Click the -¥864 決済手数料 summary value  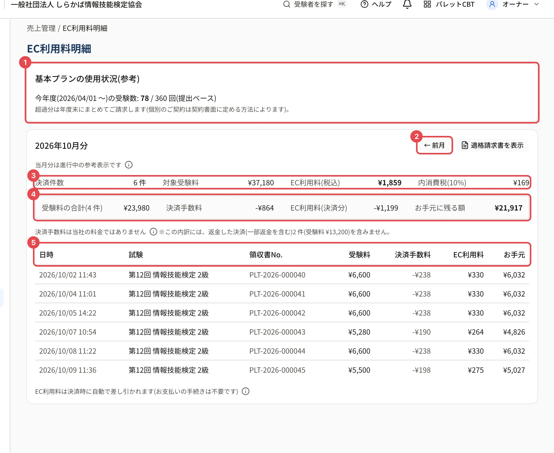tap(265, 208)
